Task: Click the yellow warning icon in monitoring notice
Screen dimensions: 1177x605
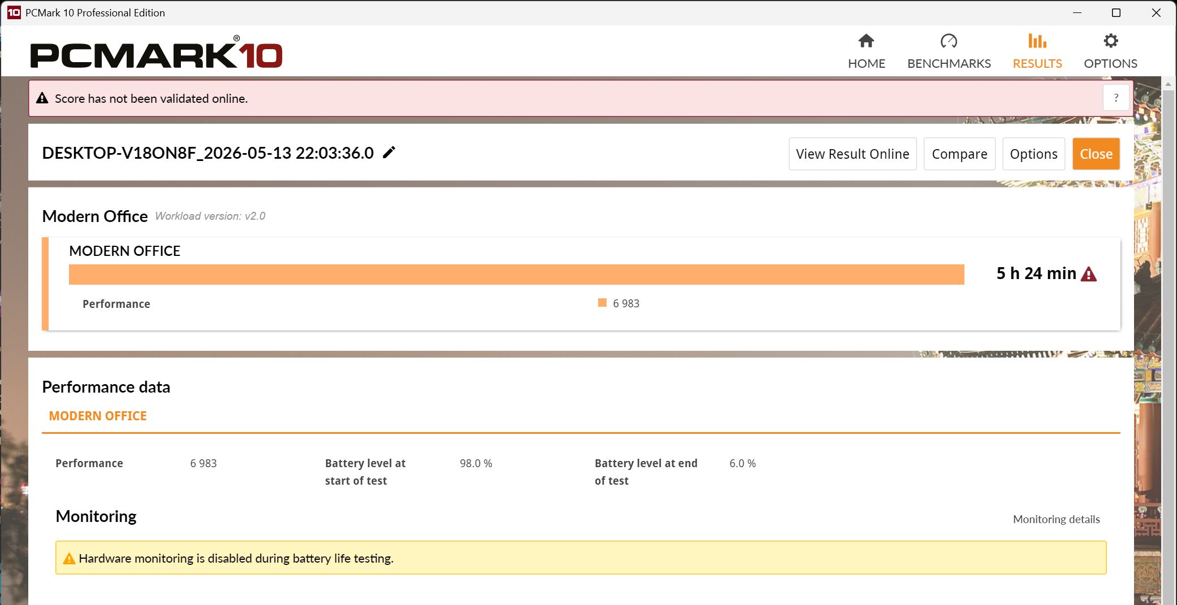Action: click(x=69, y=559)
